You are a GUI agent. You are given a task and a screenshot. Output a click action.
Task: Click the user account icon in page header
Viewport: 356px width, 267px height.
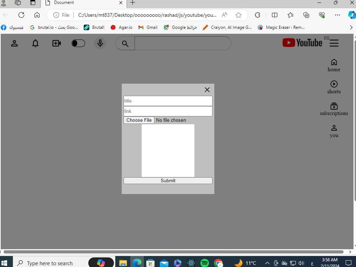pos(14,43)
